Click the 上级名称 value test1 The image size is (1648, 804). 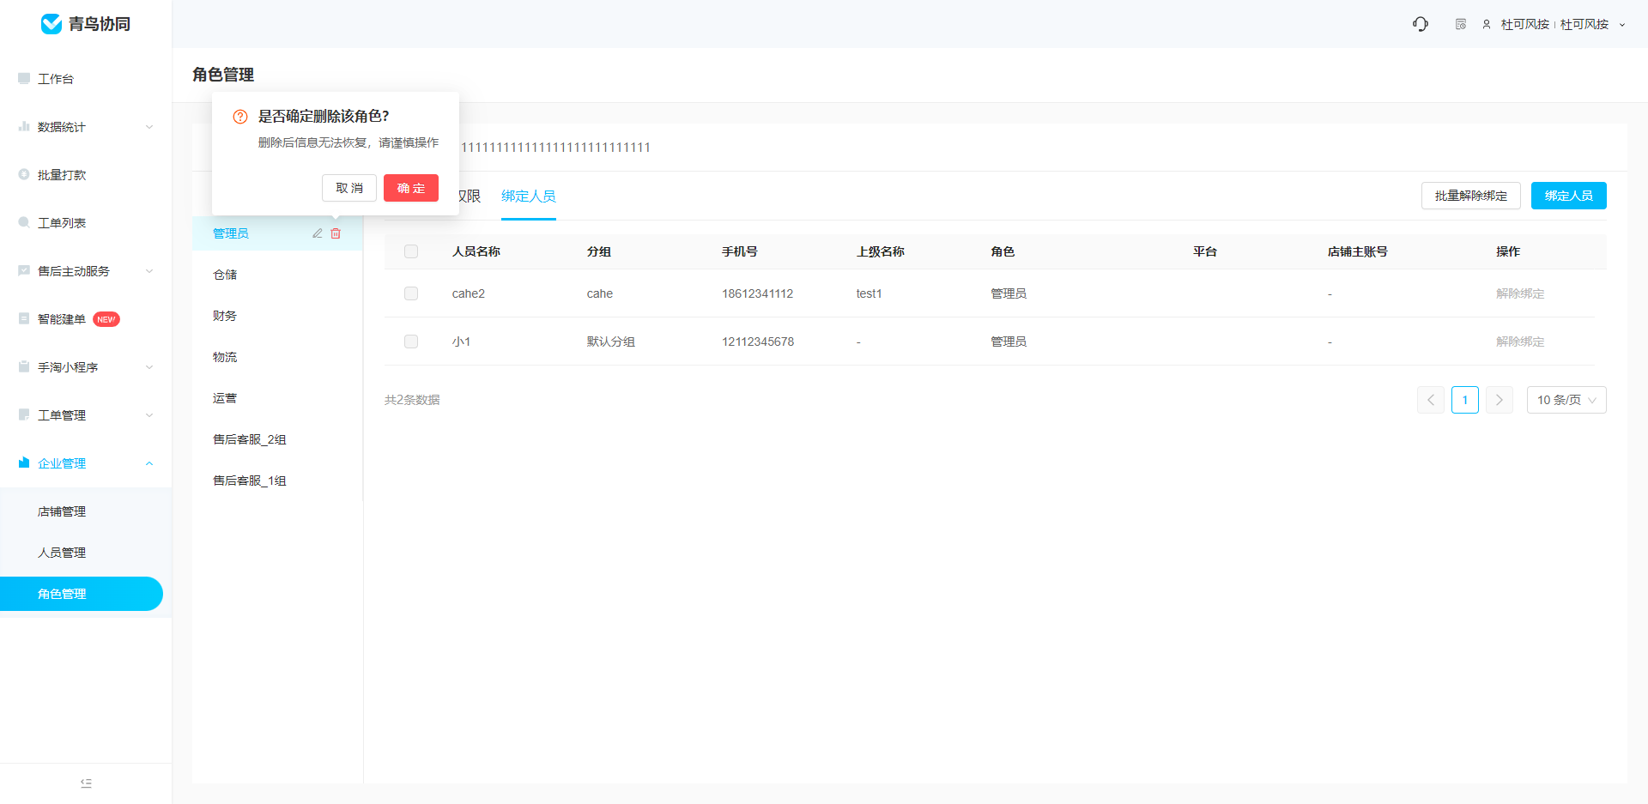[869, 293]
